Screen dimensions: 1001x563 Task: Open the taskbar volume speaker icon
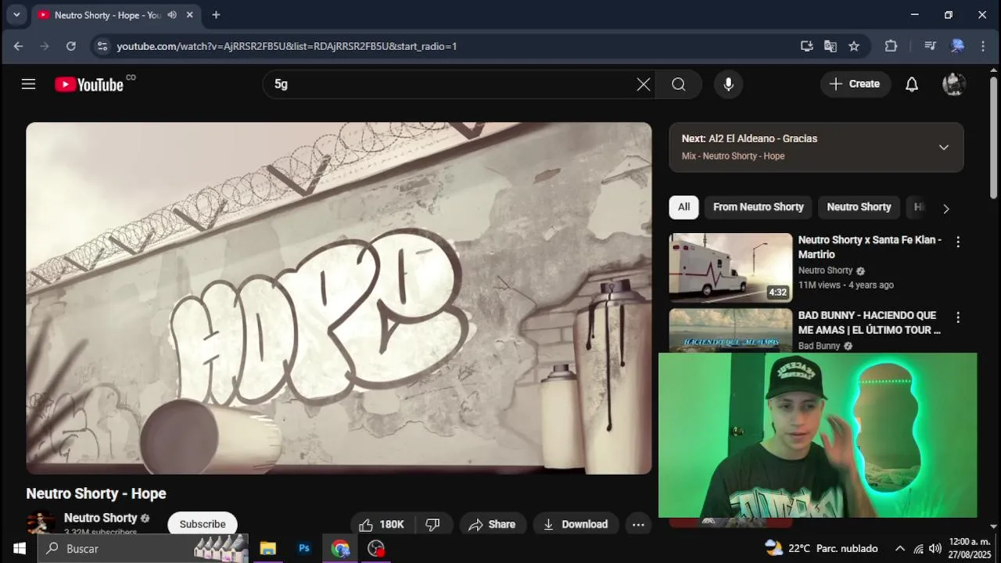pos(935,548)
